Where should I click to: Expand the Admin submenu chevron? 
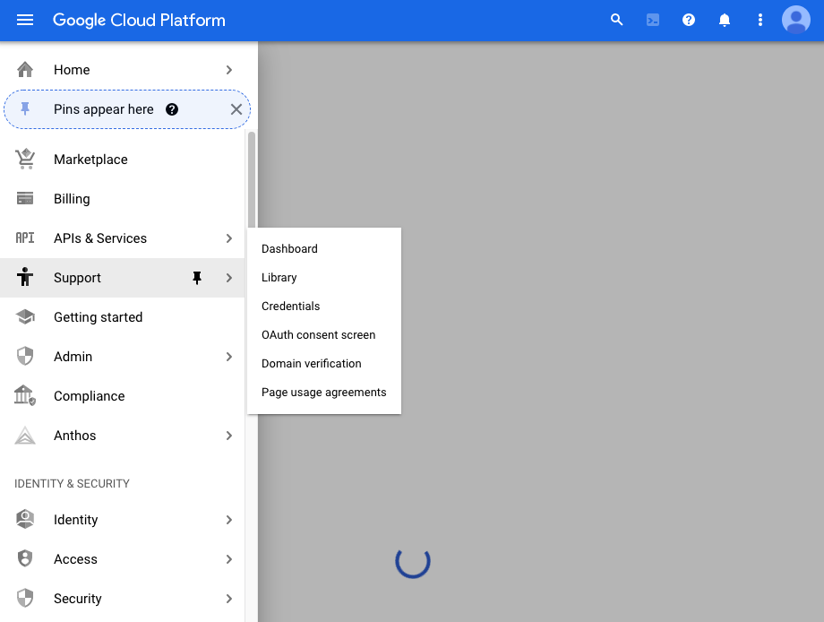(228, 357)
